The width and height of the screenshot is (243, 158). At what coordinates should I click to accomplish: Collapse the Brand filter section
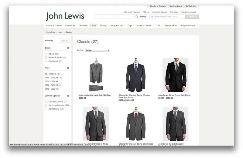[x=68, y=48]
